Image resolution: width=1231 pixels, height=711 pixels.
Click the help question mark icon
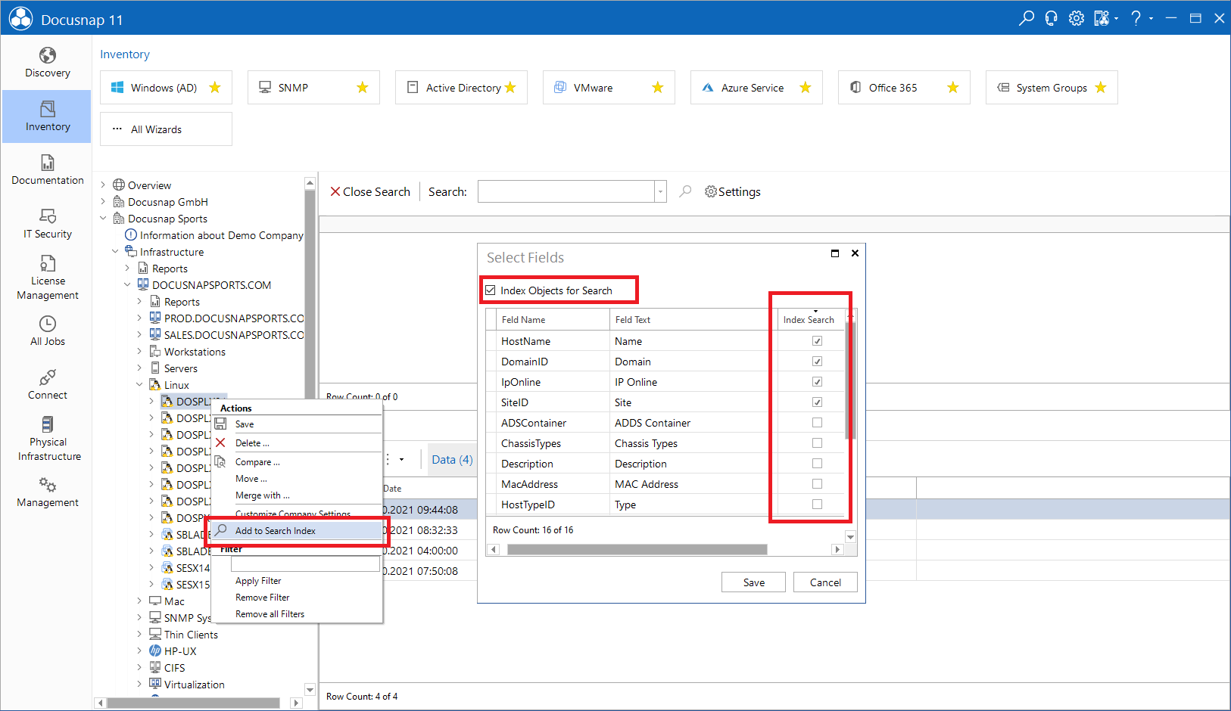click(1136, 18)
